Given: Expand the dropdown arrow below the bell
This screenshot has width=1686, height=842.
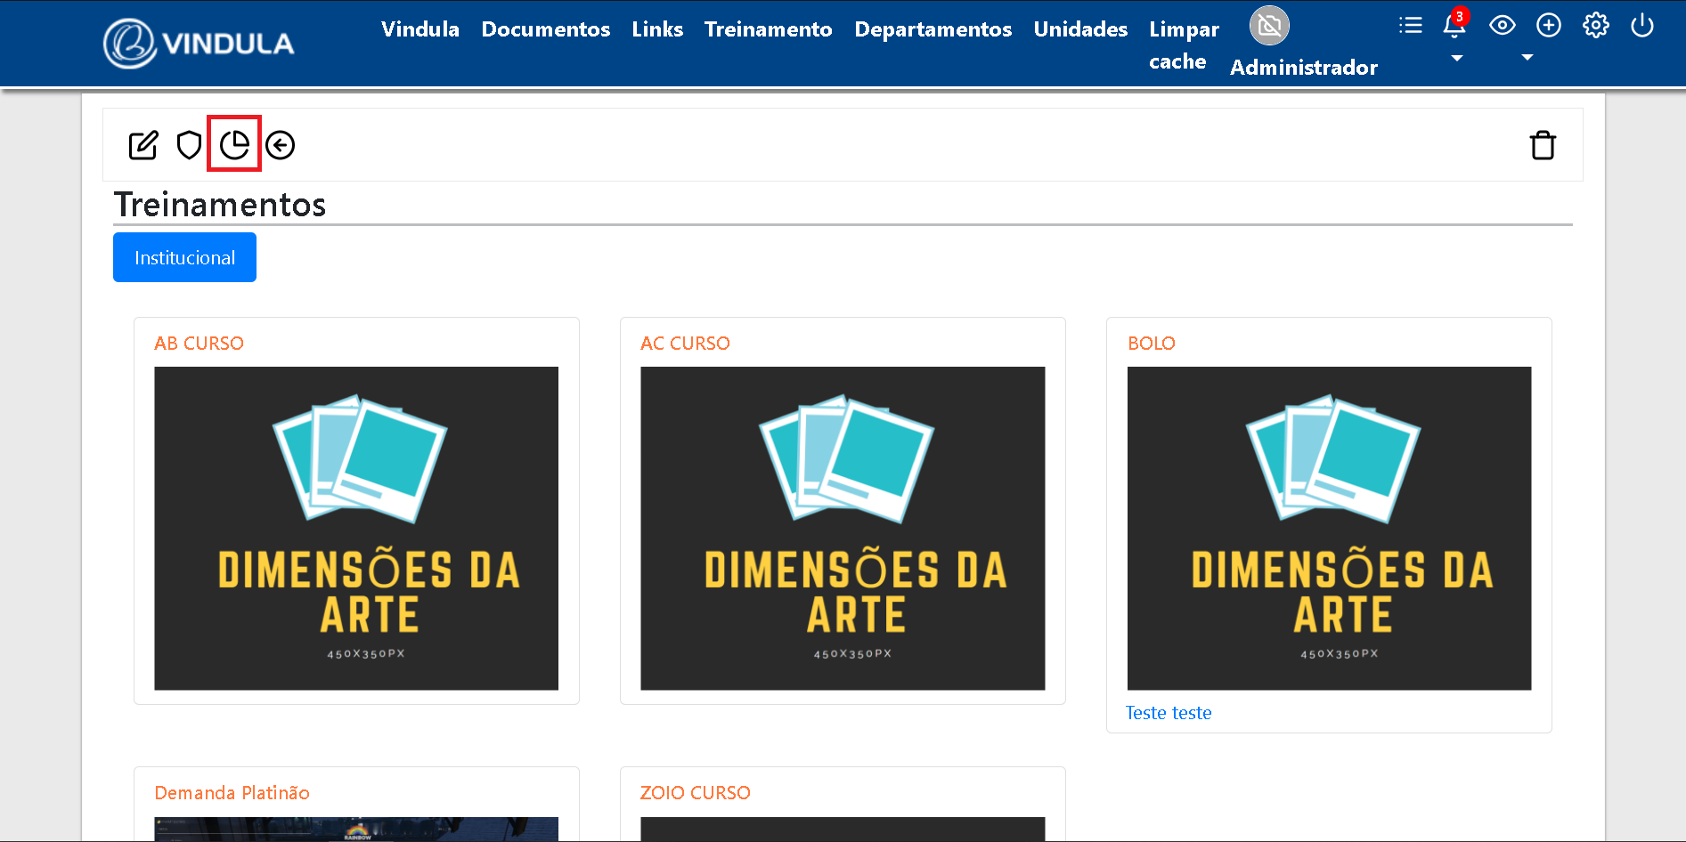Looking at the screenshot, I should 1457,59.
